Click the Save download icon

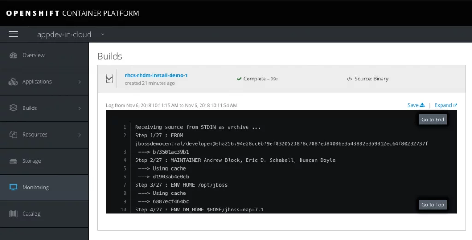(x=422, y=105)
